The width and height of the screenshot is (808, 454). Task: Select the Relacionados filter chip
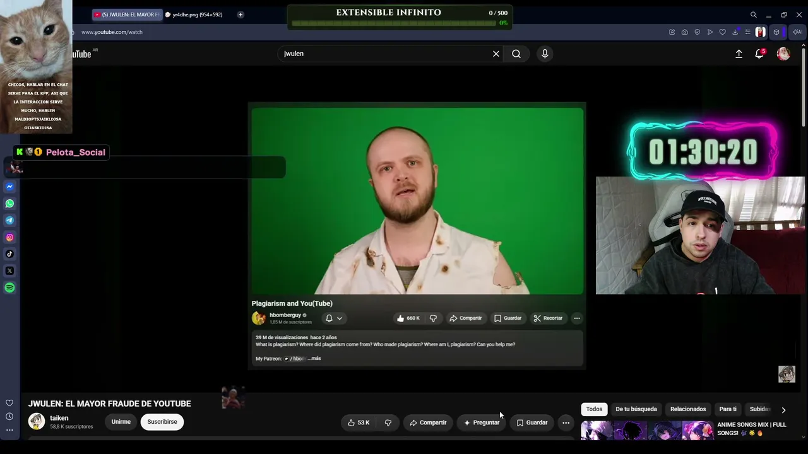(x=688, y=409)
